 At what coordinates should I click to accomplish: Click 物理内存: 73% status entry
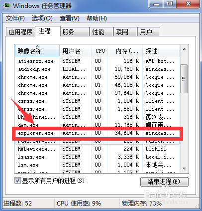point(142,203)
